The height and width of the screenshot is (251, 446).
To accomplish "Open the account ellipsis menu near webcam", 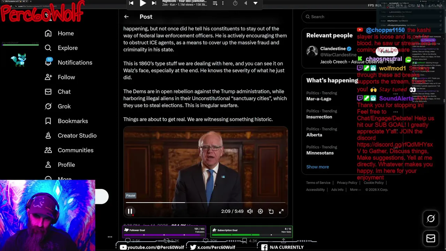I will point(110,237).
